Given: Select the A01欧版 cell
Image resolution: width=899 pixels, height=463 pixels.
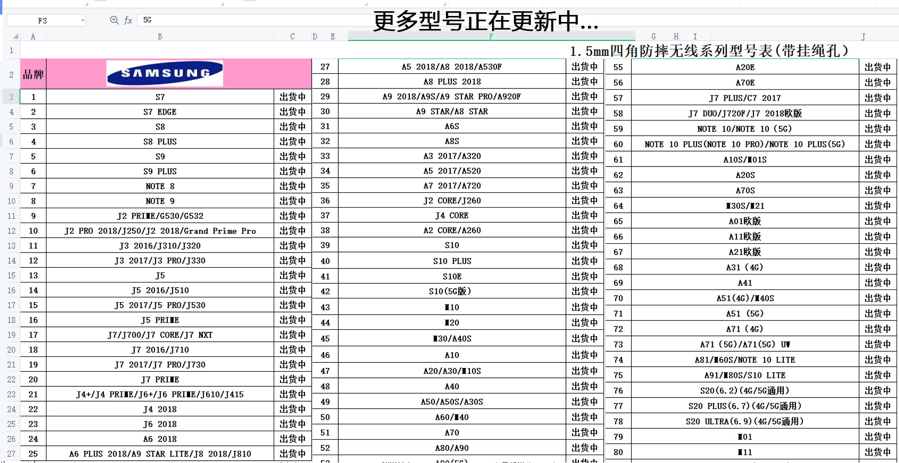Looking at the screenshot, I should (745, 221).
